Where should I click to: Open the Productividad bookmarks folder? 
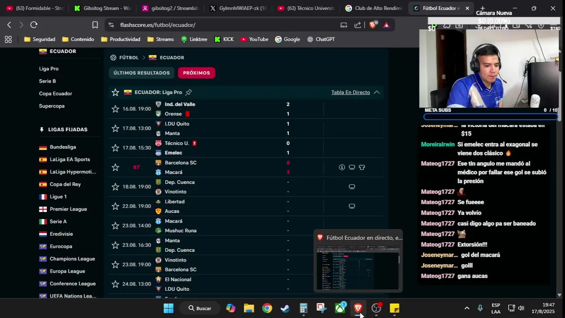121,39
